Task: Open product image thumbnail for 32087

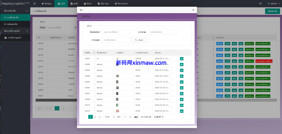Action: point(117,58)
